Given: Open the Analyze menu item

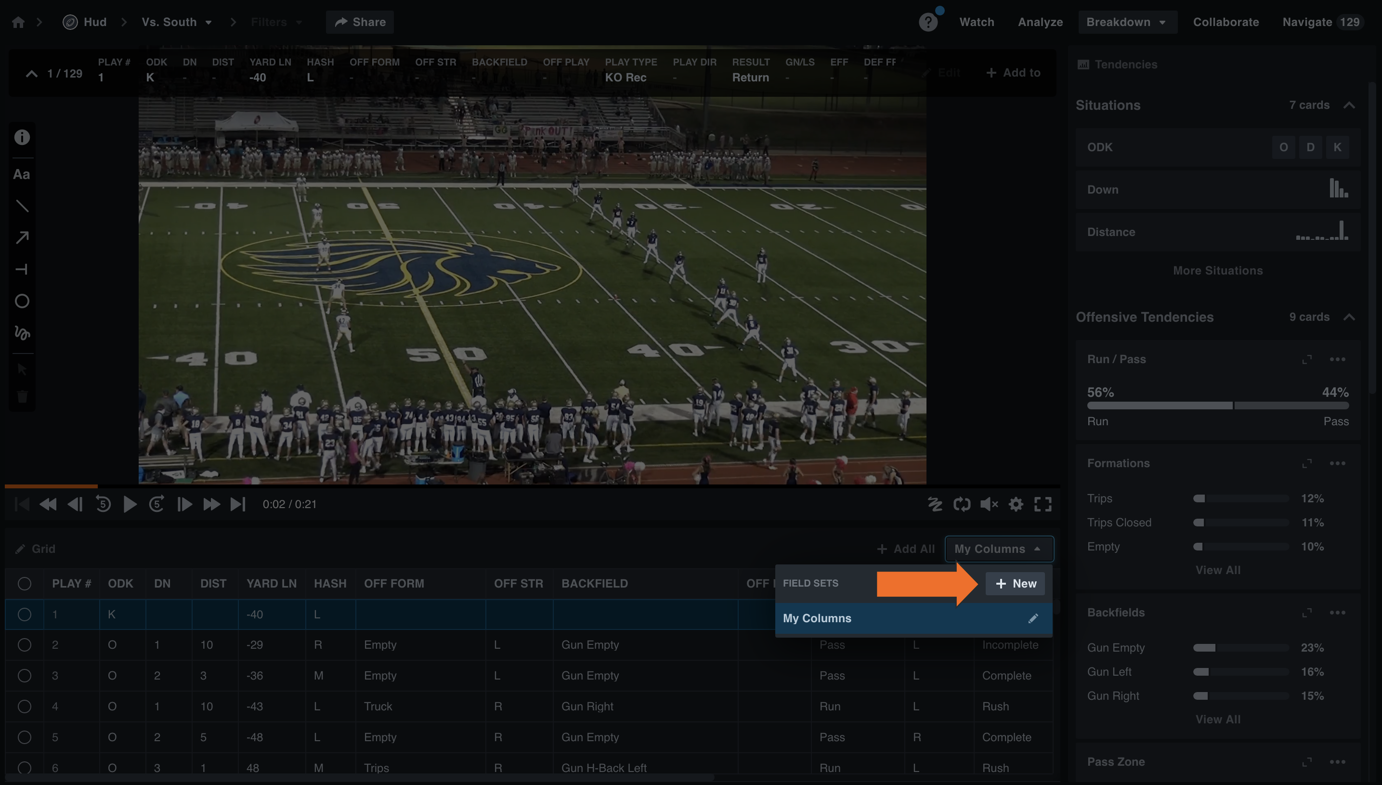Looking at the screenshot, I should tap(1040, 22).
